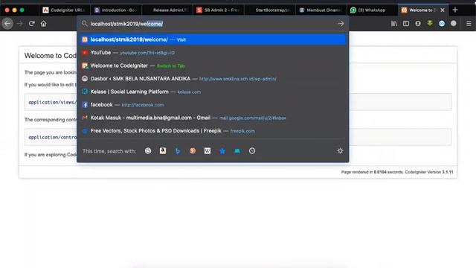Screen dimensions: 476x268
Task: Search with Wikipedia one-off icon
Action: 208,150
